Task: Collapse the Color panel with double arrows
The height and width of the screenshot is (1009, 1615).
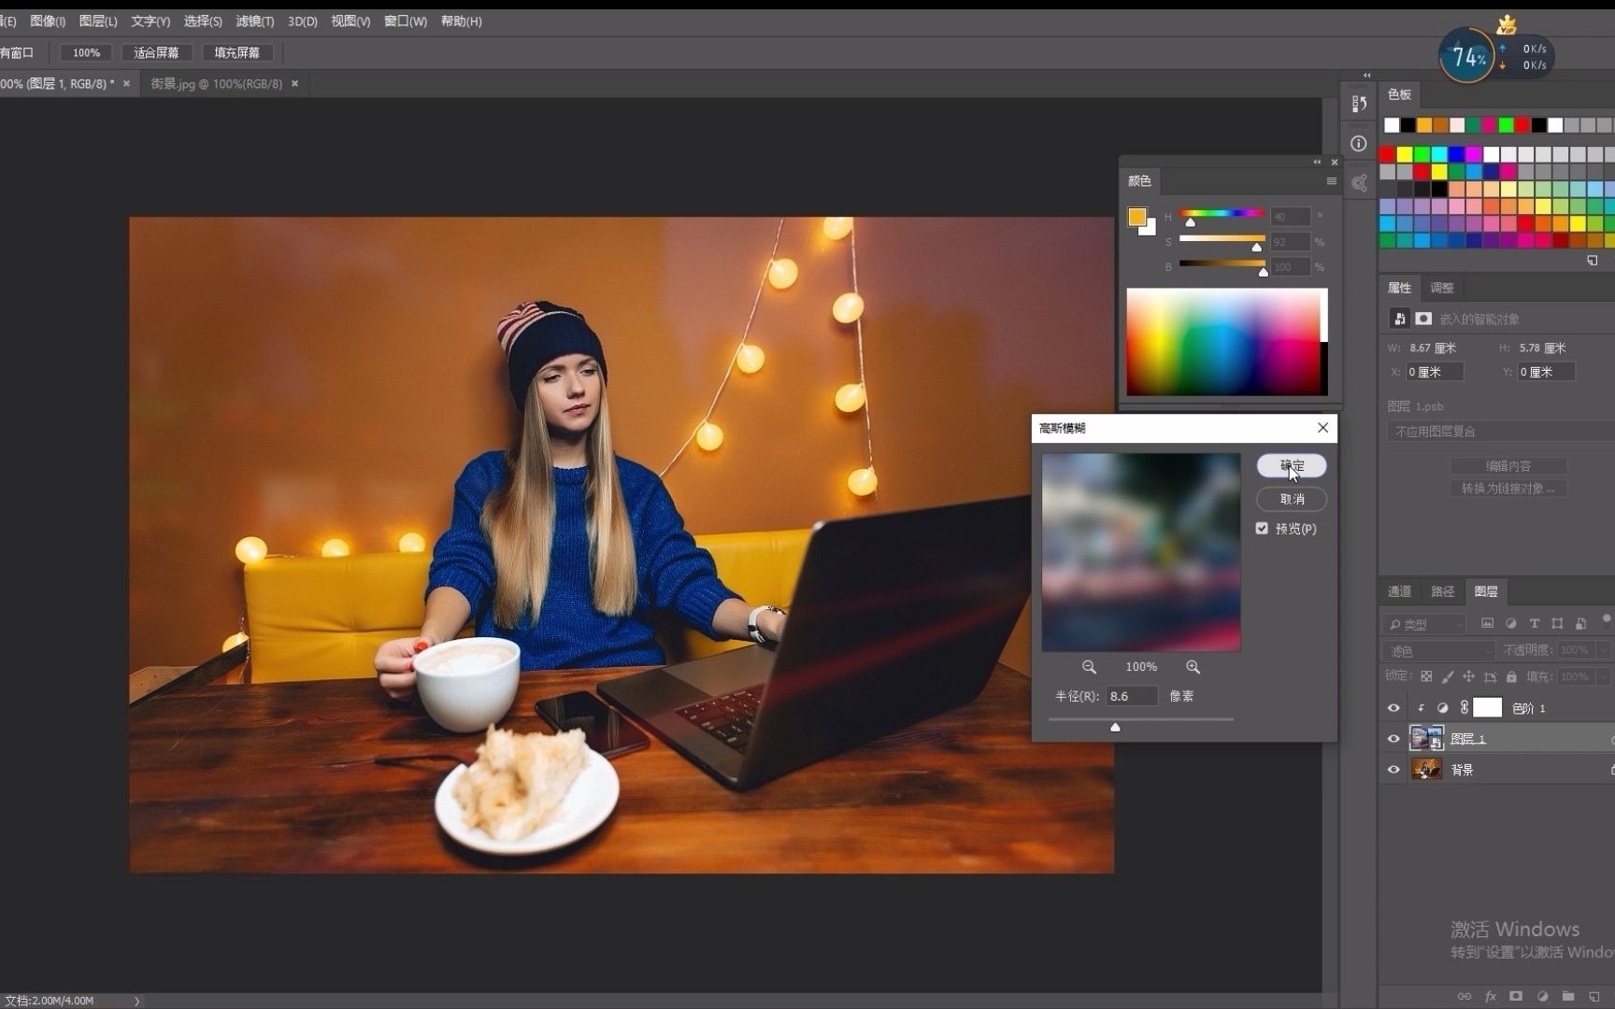Action: (x=1317, y=162)
